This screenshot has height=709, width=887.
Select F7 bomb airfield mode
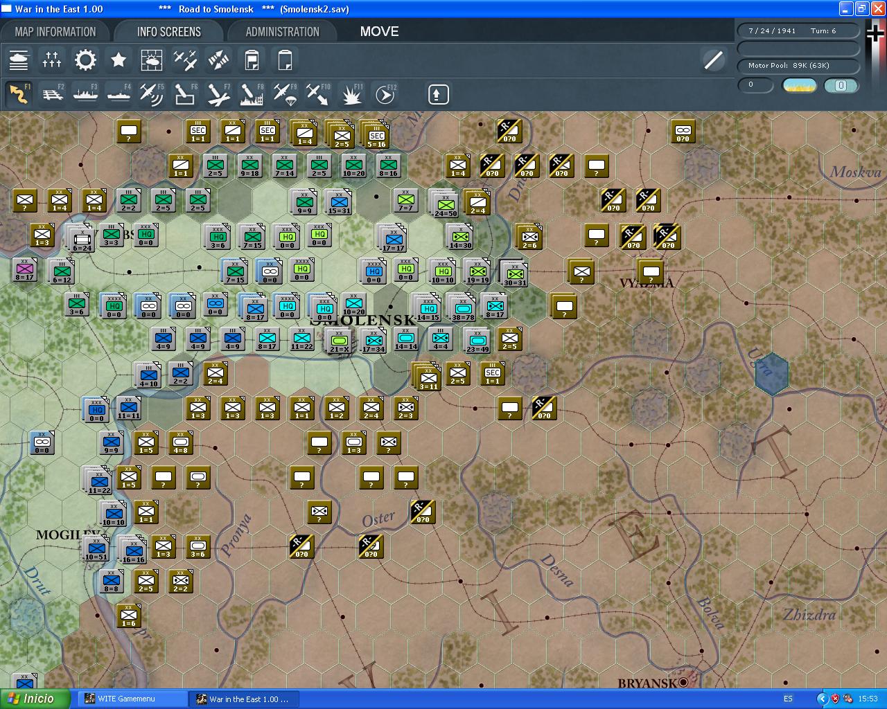(218, 94)
